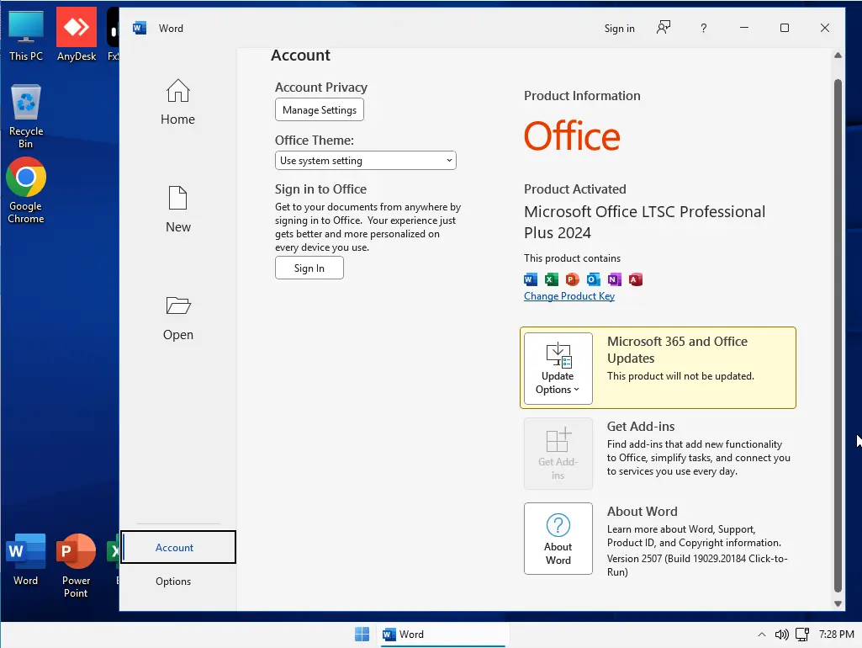Click the Get Add-ins button
The image size is (862, 648).
(x=558, y=454)
